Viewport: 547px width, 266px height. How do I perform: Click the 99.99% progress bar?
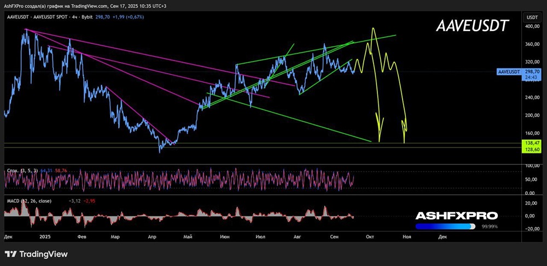tap(445, 226)
